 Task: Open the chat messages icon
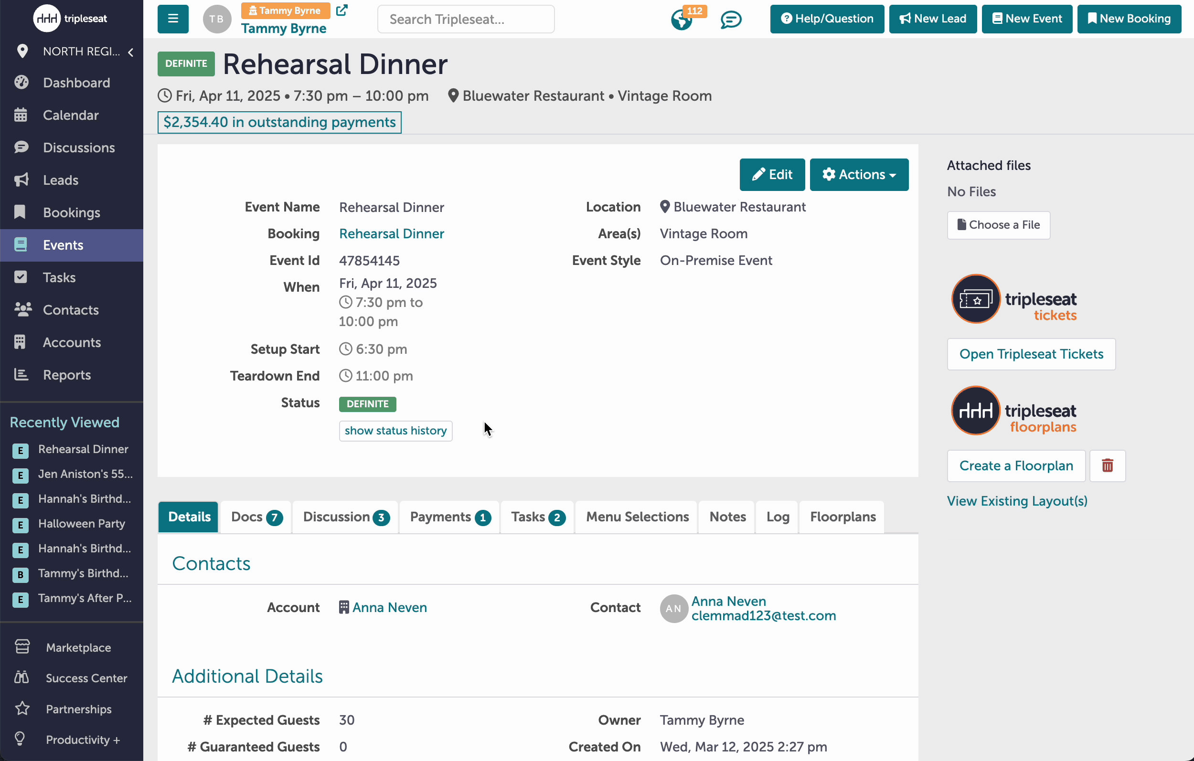(730, 20)
